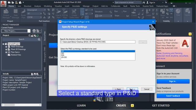Viewport: 196px width, 110px height.
Task: Switch to the Orthographic DWG side tab
Action: [x=45, y=54]
